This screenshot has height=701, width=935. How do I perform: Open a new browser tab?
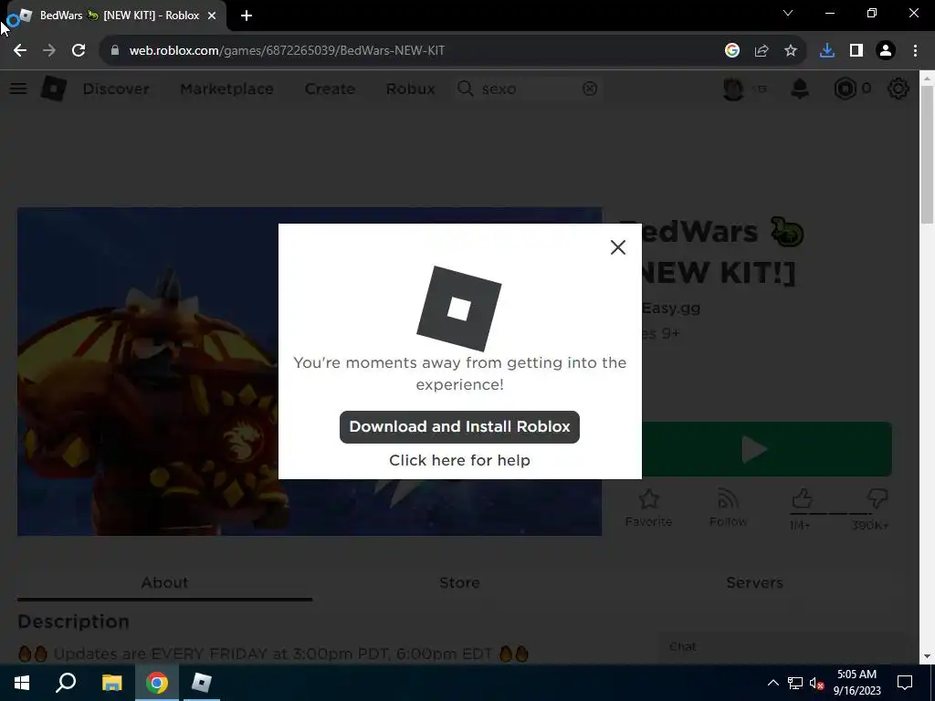pyautogui.click(x=247, y=16)
